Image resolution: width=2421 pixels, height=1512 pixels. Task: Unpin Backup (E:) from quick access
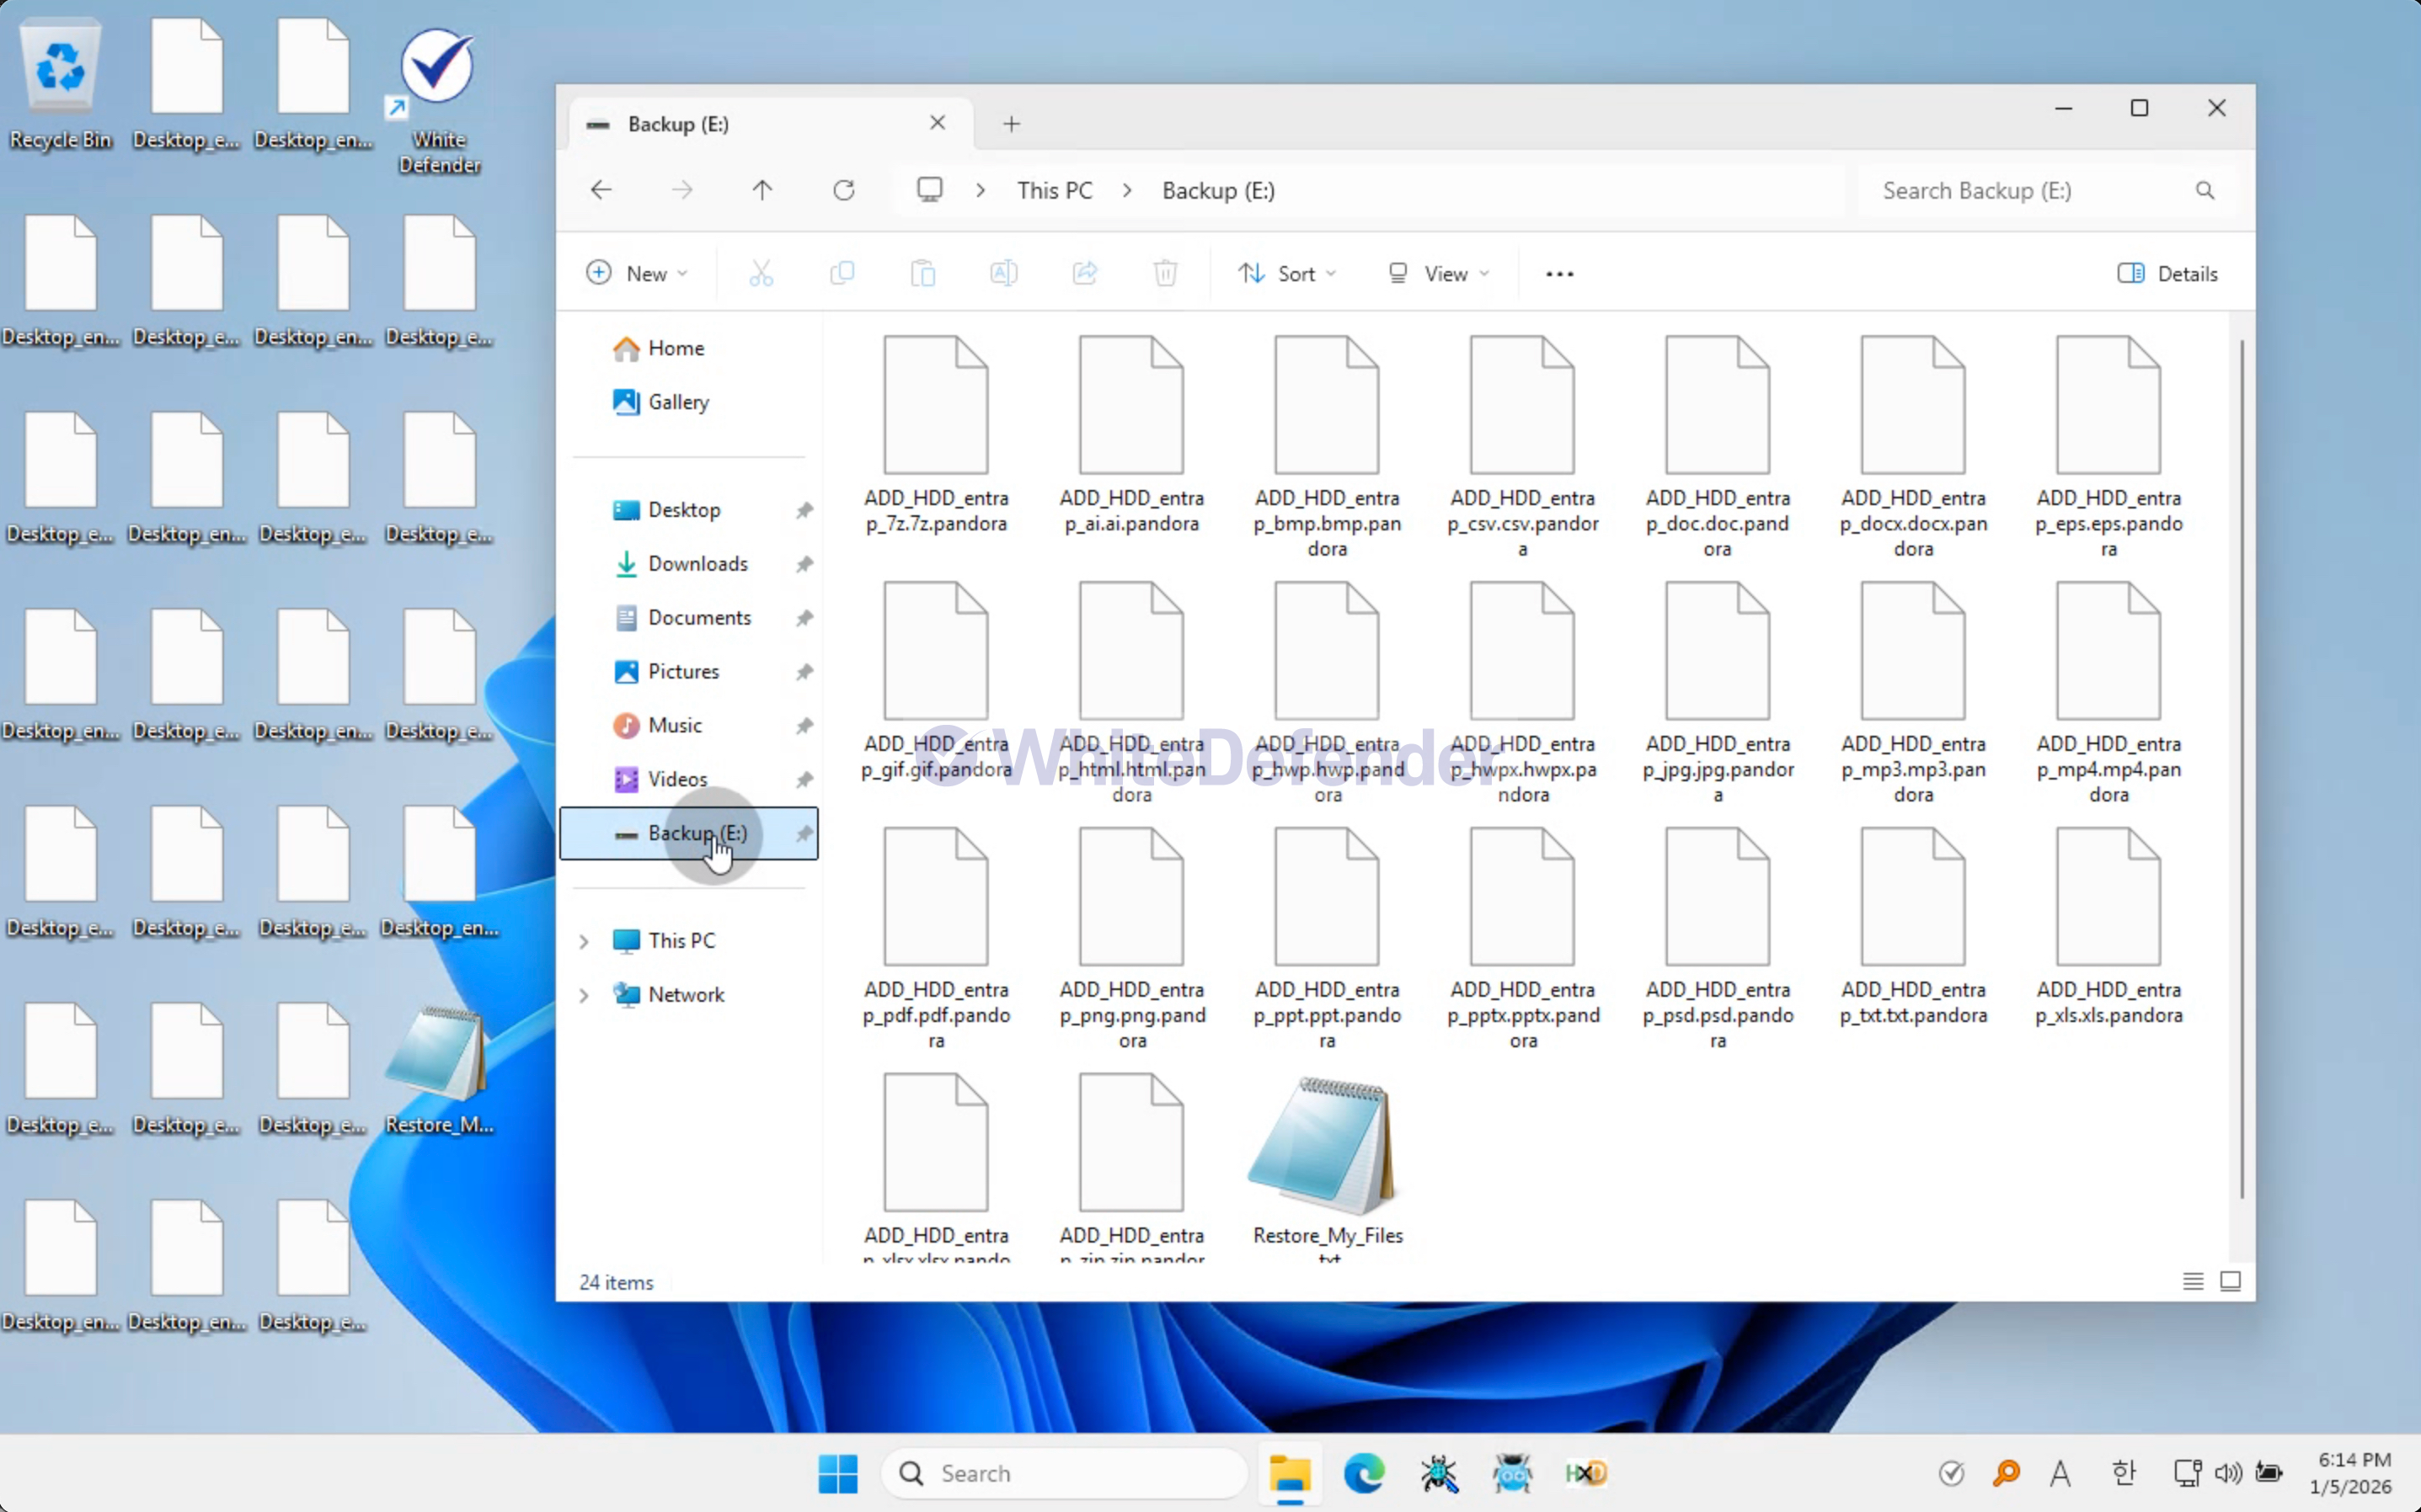pyautogui.click(x=804, y=833)
